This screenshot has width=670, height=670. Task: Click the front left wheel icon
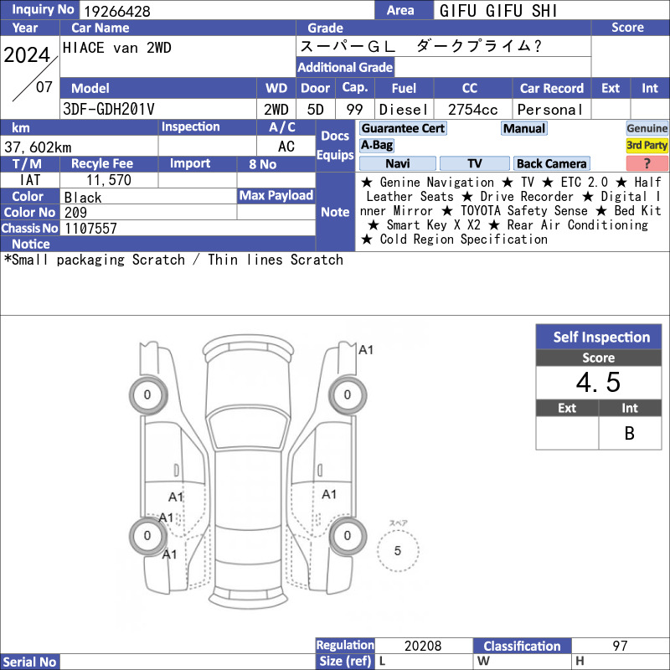[148, 394]
